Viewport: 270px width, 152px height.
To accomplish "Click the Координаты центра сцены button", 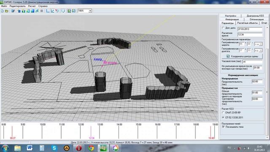I will point(242,56).
